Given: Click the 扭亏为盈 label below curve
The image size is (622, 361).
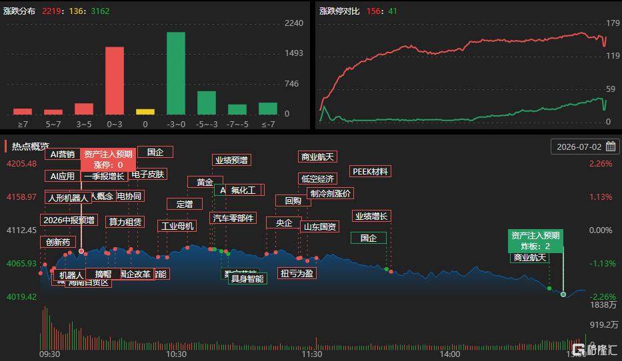Looking at the screenshot, I should point(297,273).
